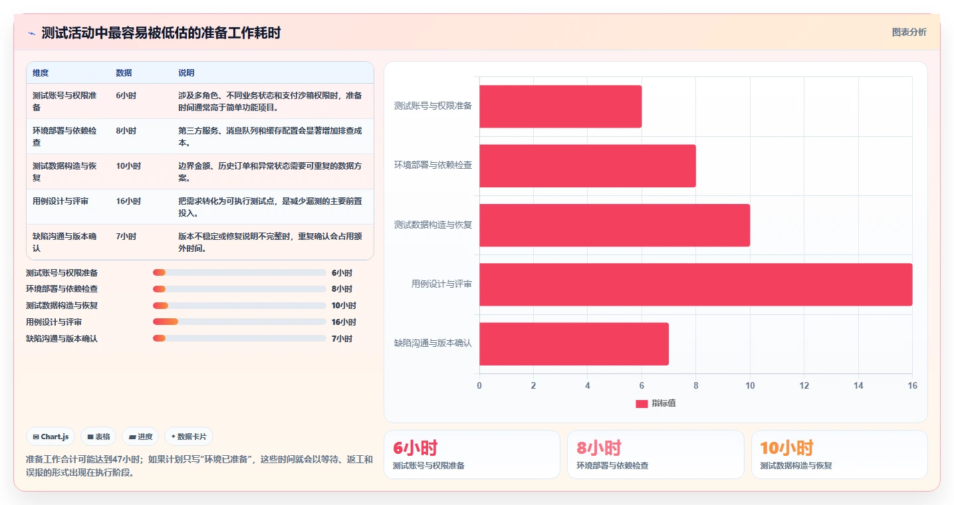Click the chart bar for 用例设计与评审

696,284
